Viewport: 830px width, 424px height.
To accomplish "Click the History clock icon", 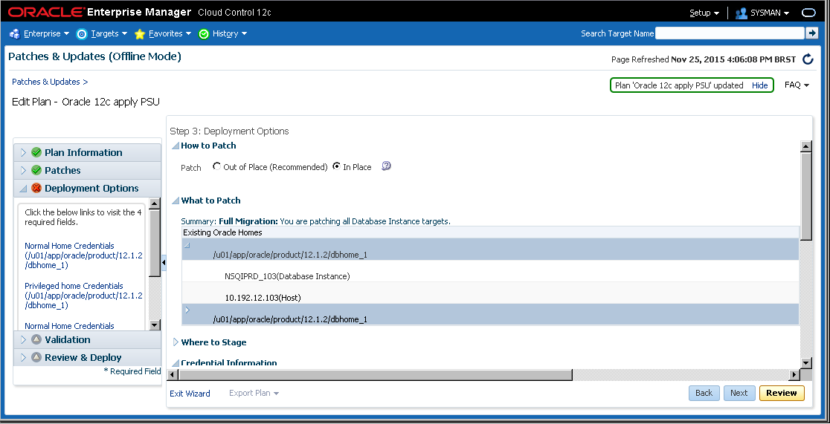I will [x=204, y=34].
